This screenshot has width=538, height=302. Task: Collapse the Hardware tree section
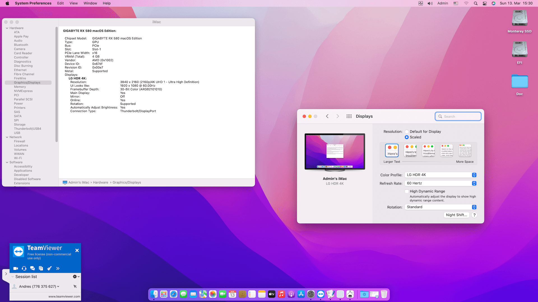pyautogui.click(x=7, y=28)
